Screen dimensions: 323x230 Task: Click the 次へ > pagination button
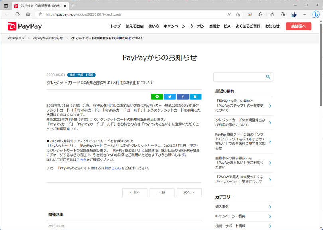point(189,193)
